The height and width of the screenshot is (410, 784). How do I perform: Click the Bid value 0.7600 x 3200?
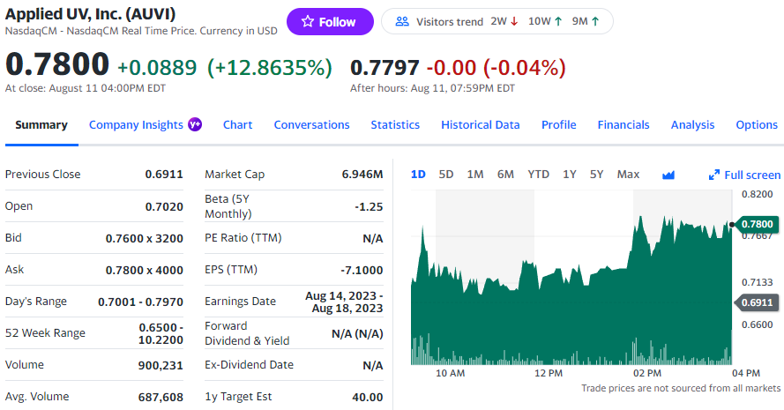[x=144, y=238]
